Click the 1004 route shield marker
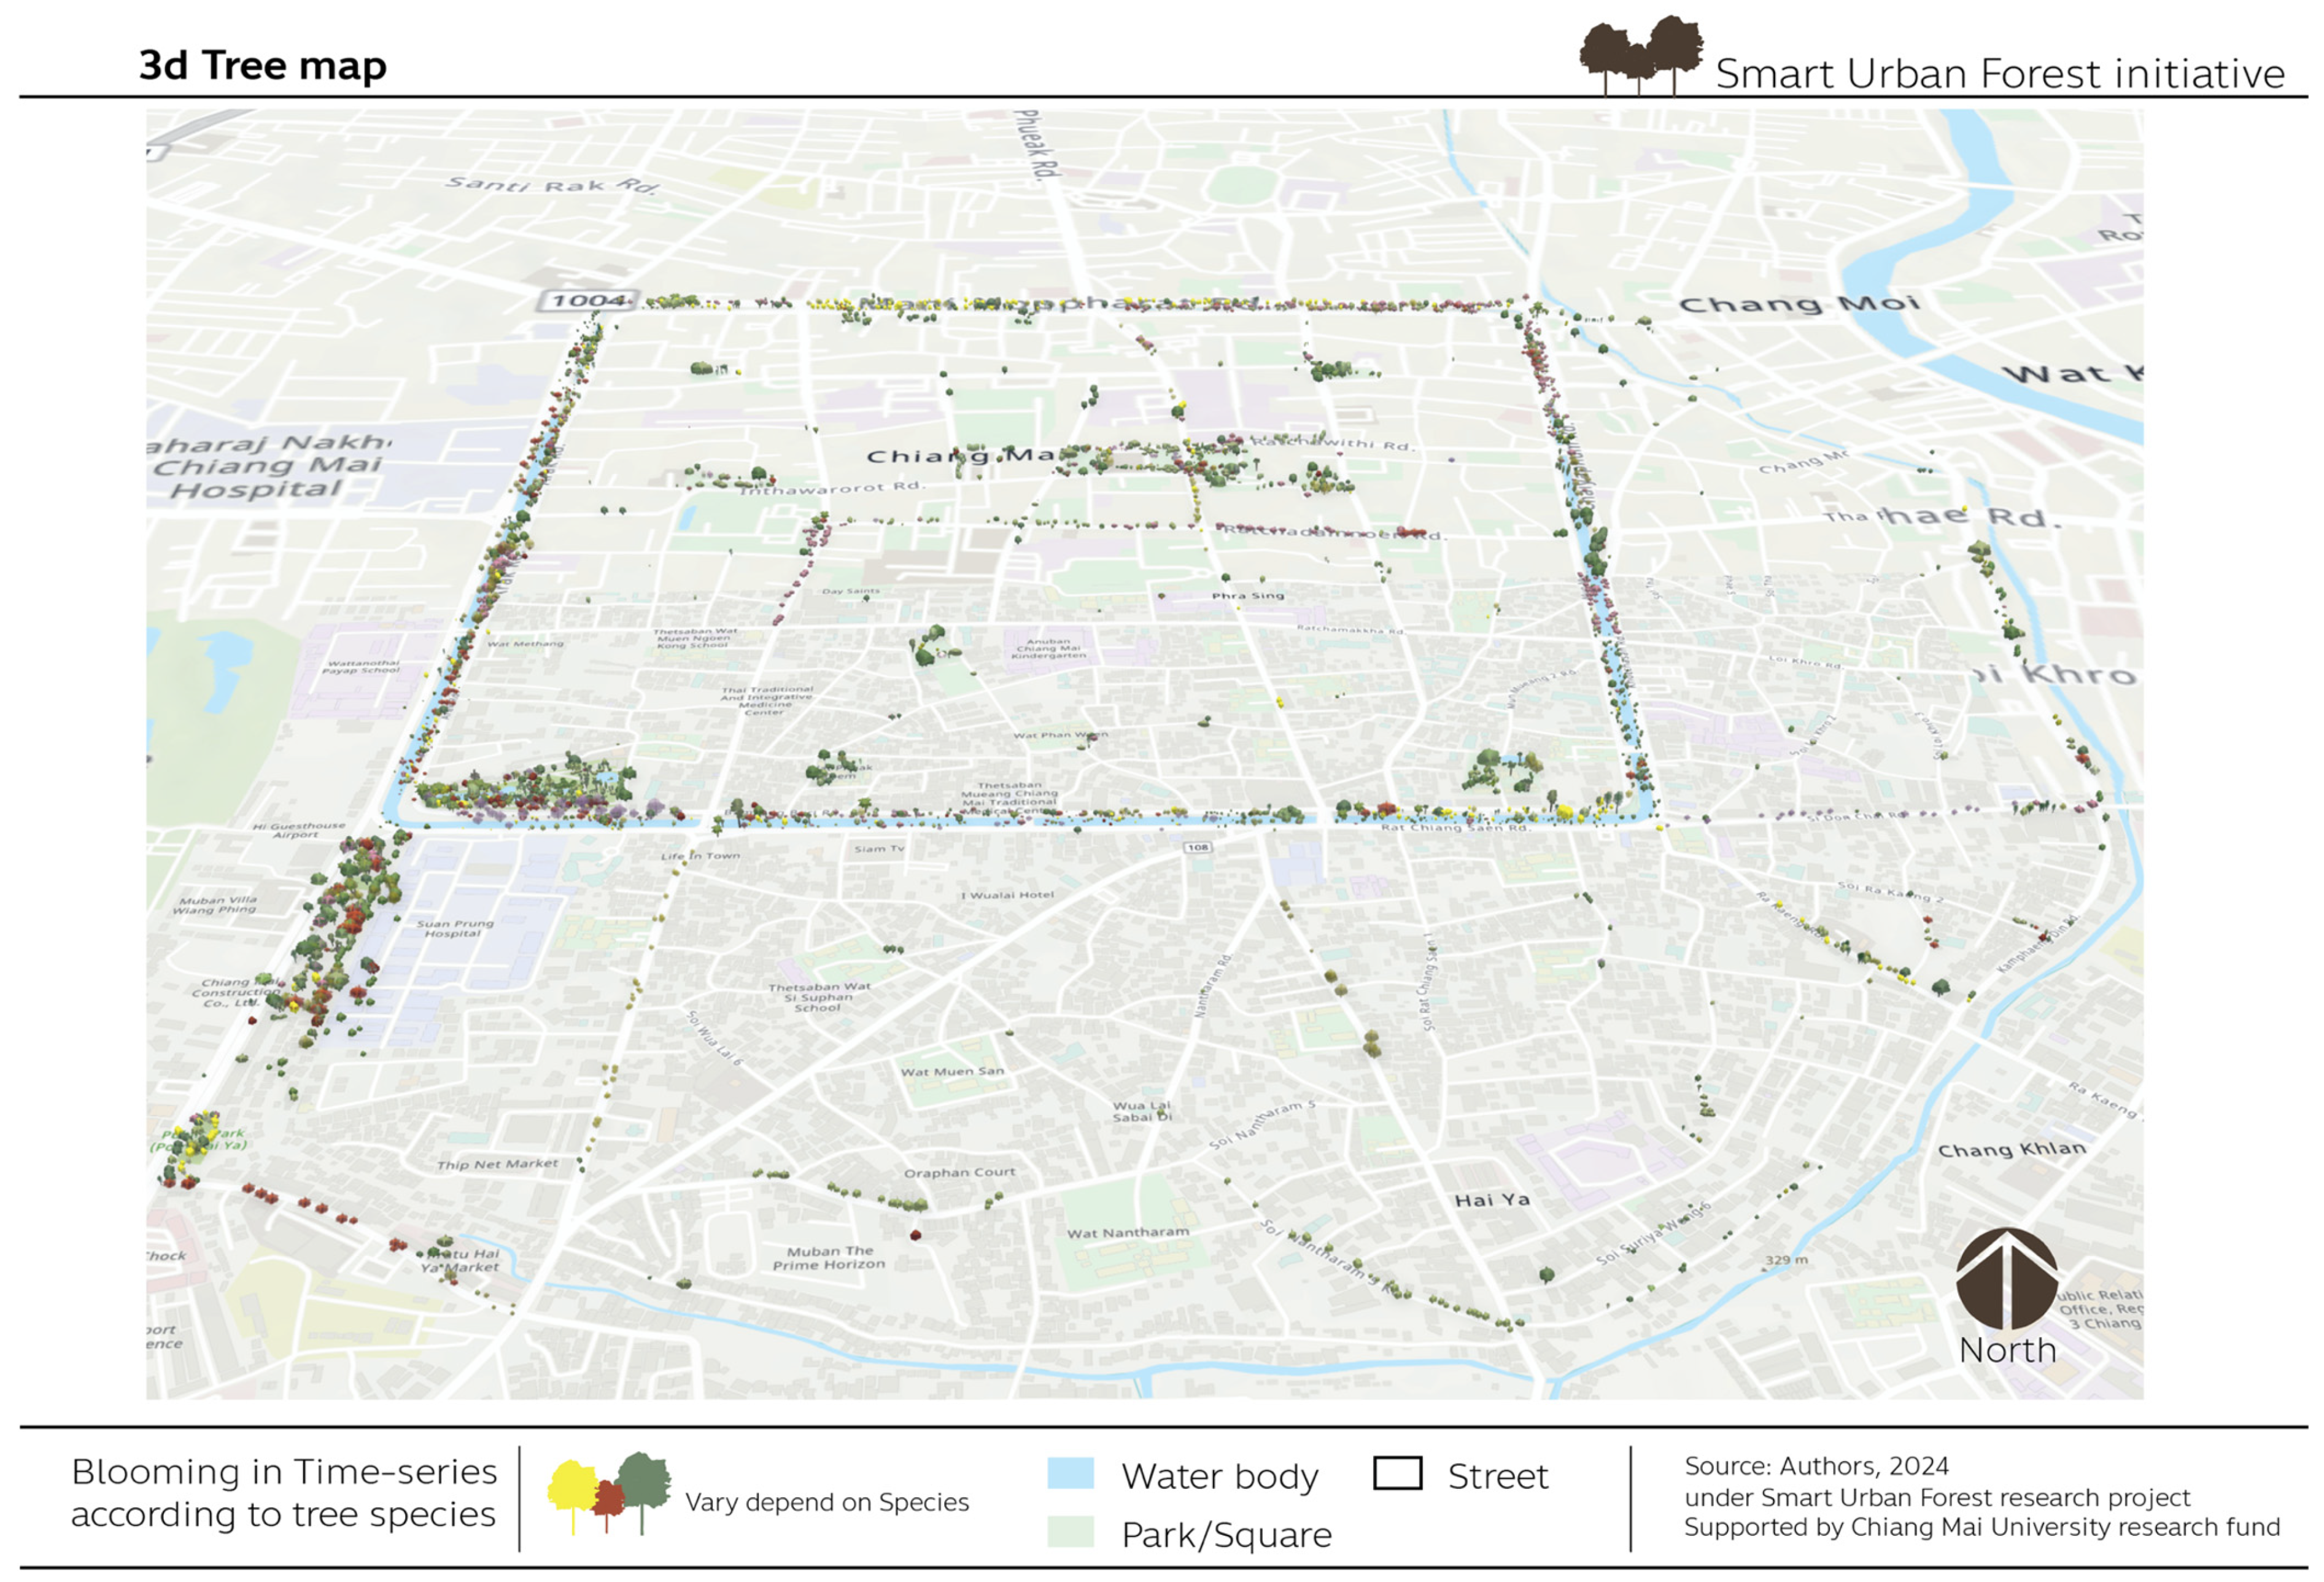 pyautogui.click(x=588, y=301)
